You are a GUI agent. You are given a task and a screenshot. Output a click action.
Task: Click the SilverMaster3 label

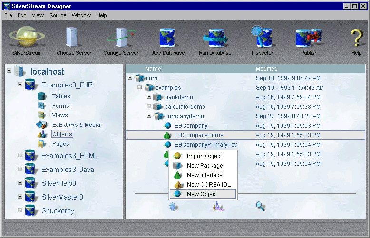[62, 197]
